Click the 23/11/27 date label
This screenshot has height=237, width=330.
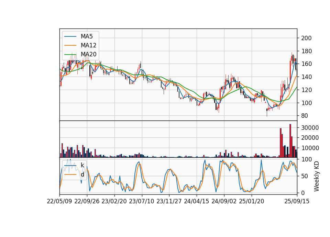[x=169, y=201]
